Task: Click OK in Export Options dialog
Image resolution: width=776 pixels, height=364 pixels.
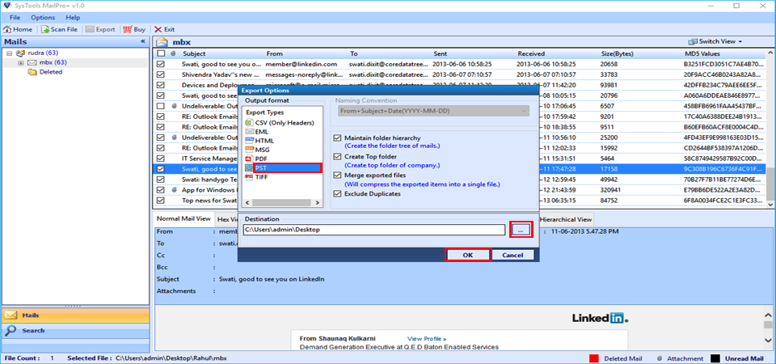Action: point(468,255)
